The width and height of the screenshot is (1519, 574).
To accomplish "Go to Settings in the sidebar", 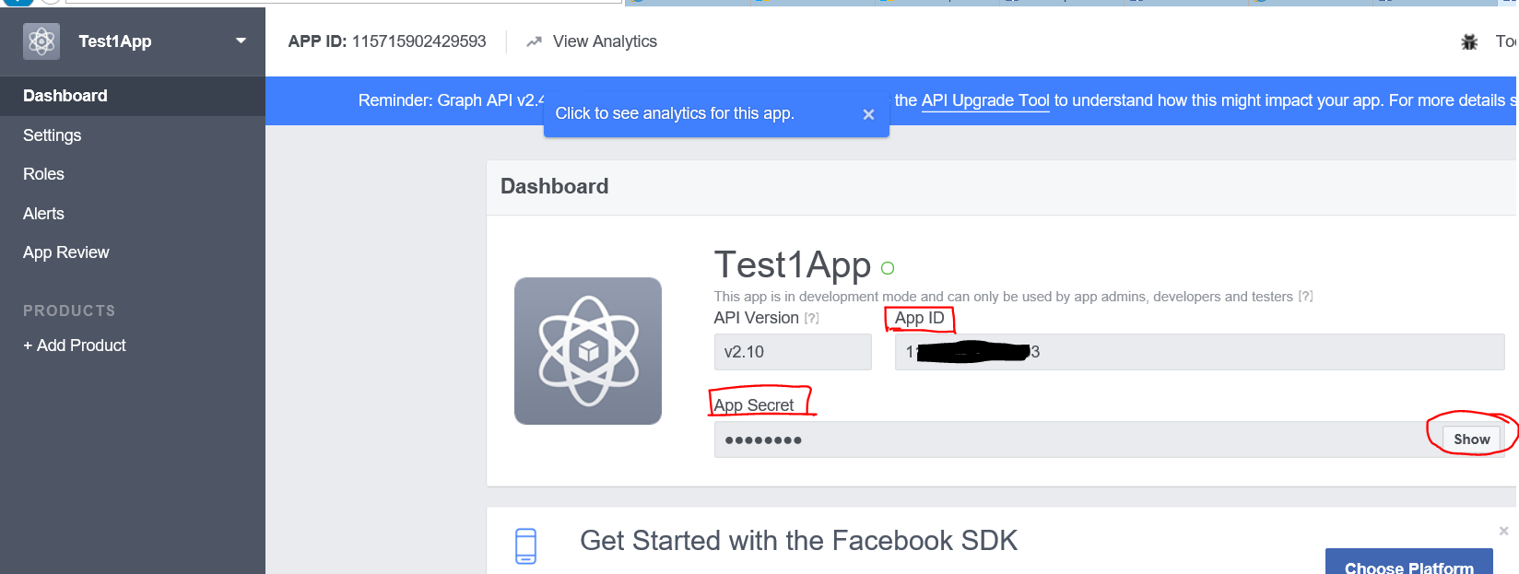I will [53, 135].
